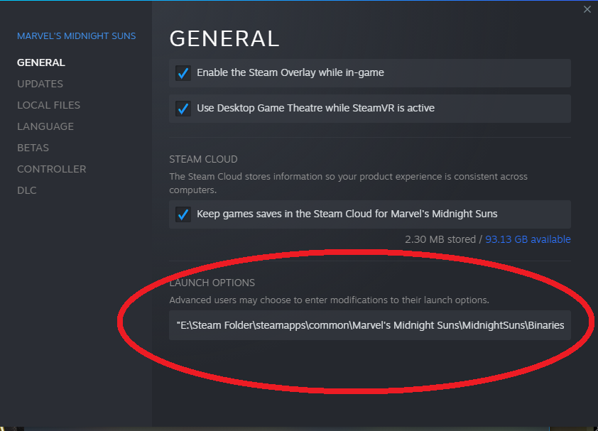Toggle Keep games saves in Steam Cloud
Screen dimensions: 598x431
pyautogui.click(x=183, y=214)
